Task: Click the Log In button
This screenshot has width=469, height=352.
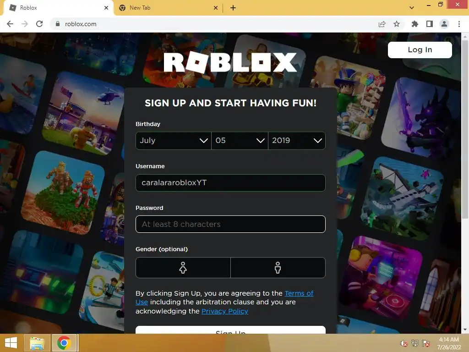Action: pos(420,49)
